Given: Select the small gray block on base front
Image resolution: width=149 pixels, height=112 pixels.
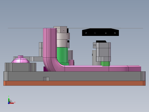Looking at the screenshot, I should (46, 79).
